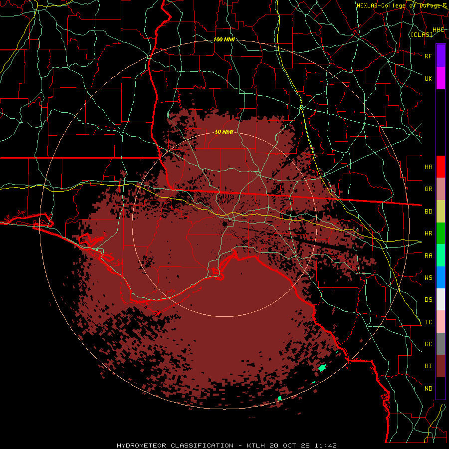Image resolution: width=449 pixels, height=449 pixels.
Task: Click the 'ND' legend label text
Action: (429, 389)
